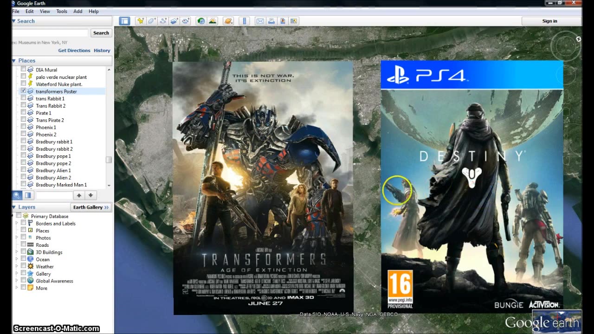Viewport: 594px width, 334px height.
Task: Click the opacity adjust icon below Places
Action: tap(28, 195)
